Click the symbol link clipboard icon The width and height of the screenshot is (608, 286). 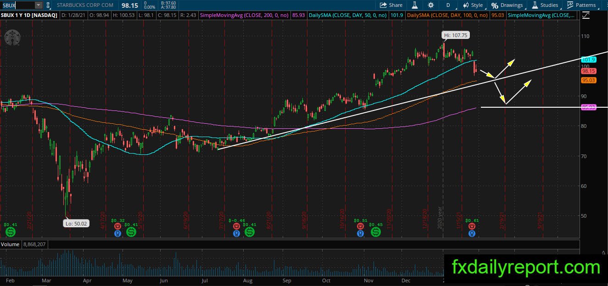(x=48, y=5)
